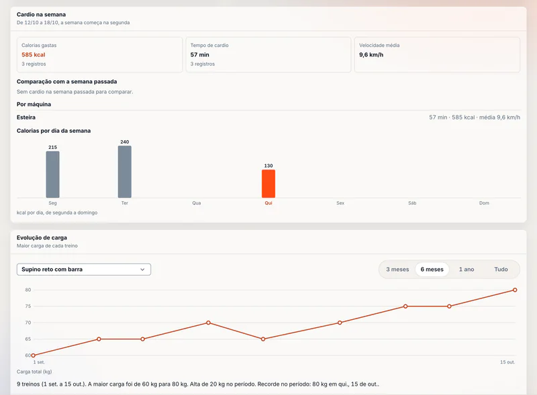Screen dimensions: 537x395
Task: Click the "Cardio na semana" heading
Action: click(41, 14)
